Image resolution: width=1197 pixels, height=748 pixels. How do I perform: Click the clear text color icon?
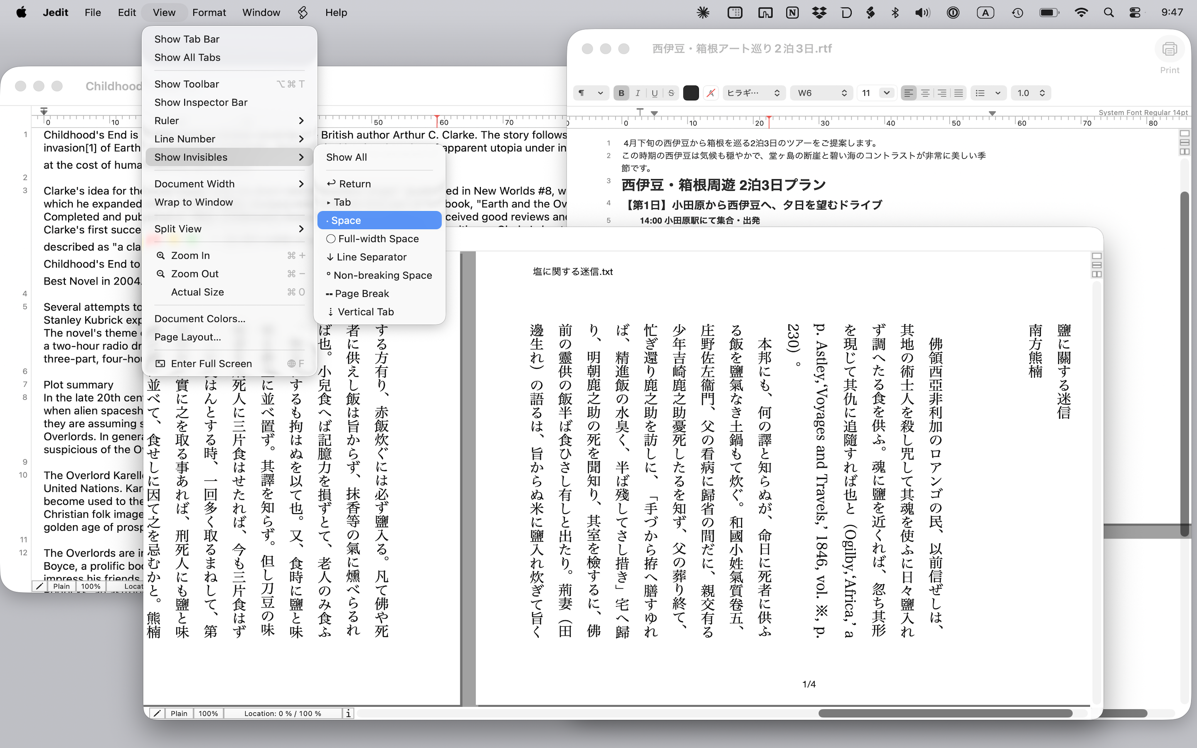tap(711, 93)
